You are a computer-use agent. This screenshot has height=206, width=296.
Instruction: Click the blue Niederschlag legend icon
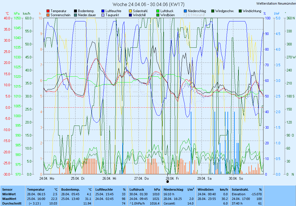click(x=185, y=11)
